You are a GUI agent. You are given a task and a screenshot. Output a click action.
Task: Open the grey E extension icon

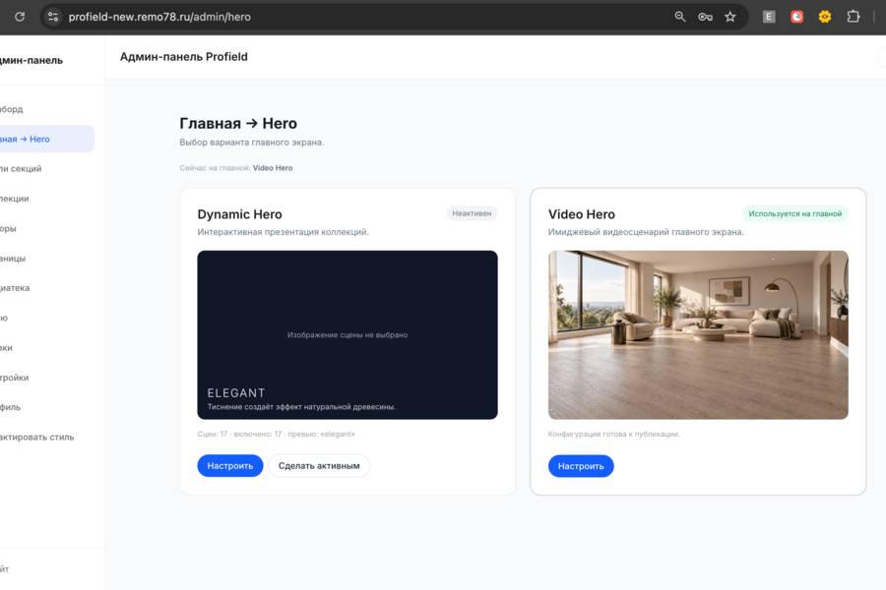(x=769, y=17)
